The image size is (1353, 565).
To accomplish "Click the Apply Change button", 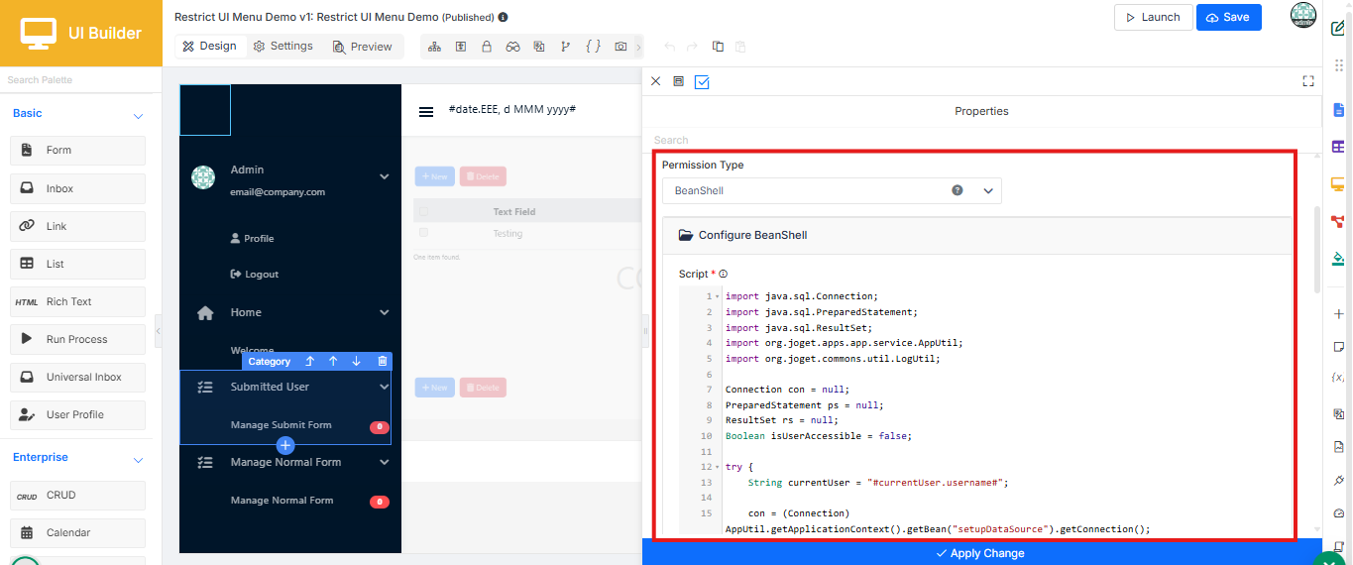I will pos(981,553).
